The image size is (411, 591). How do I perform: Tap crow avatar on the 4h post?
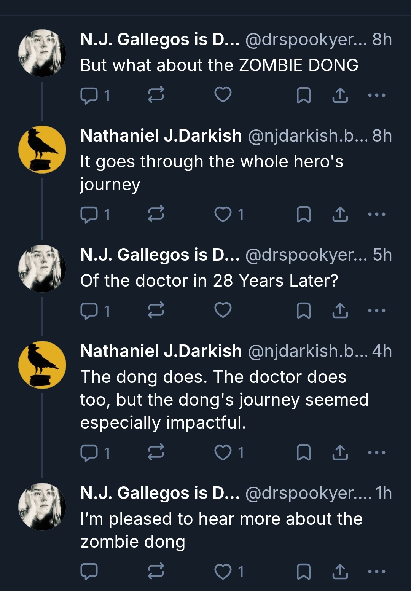click(42, 365)
